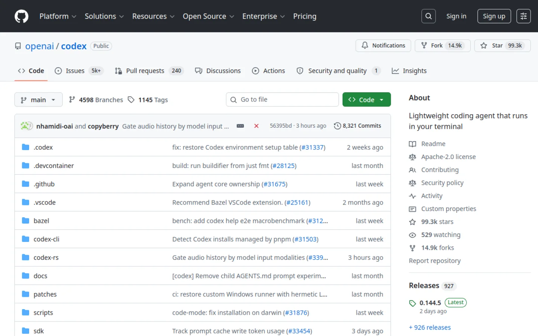The height and width of the screenshot is (336, 538).
Task: Click the failed status X icon
Action: pos(256,126)
